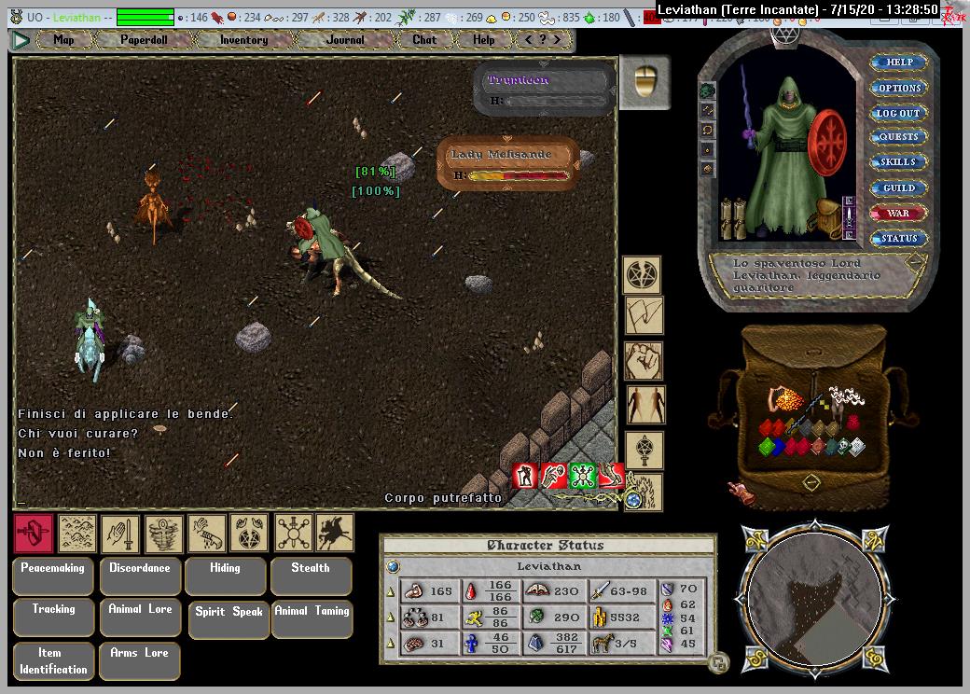This screenshot has height=694, width=970.
Task: Click the virtue symbol atop the paperdoll
Action: coord(785,35)
